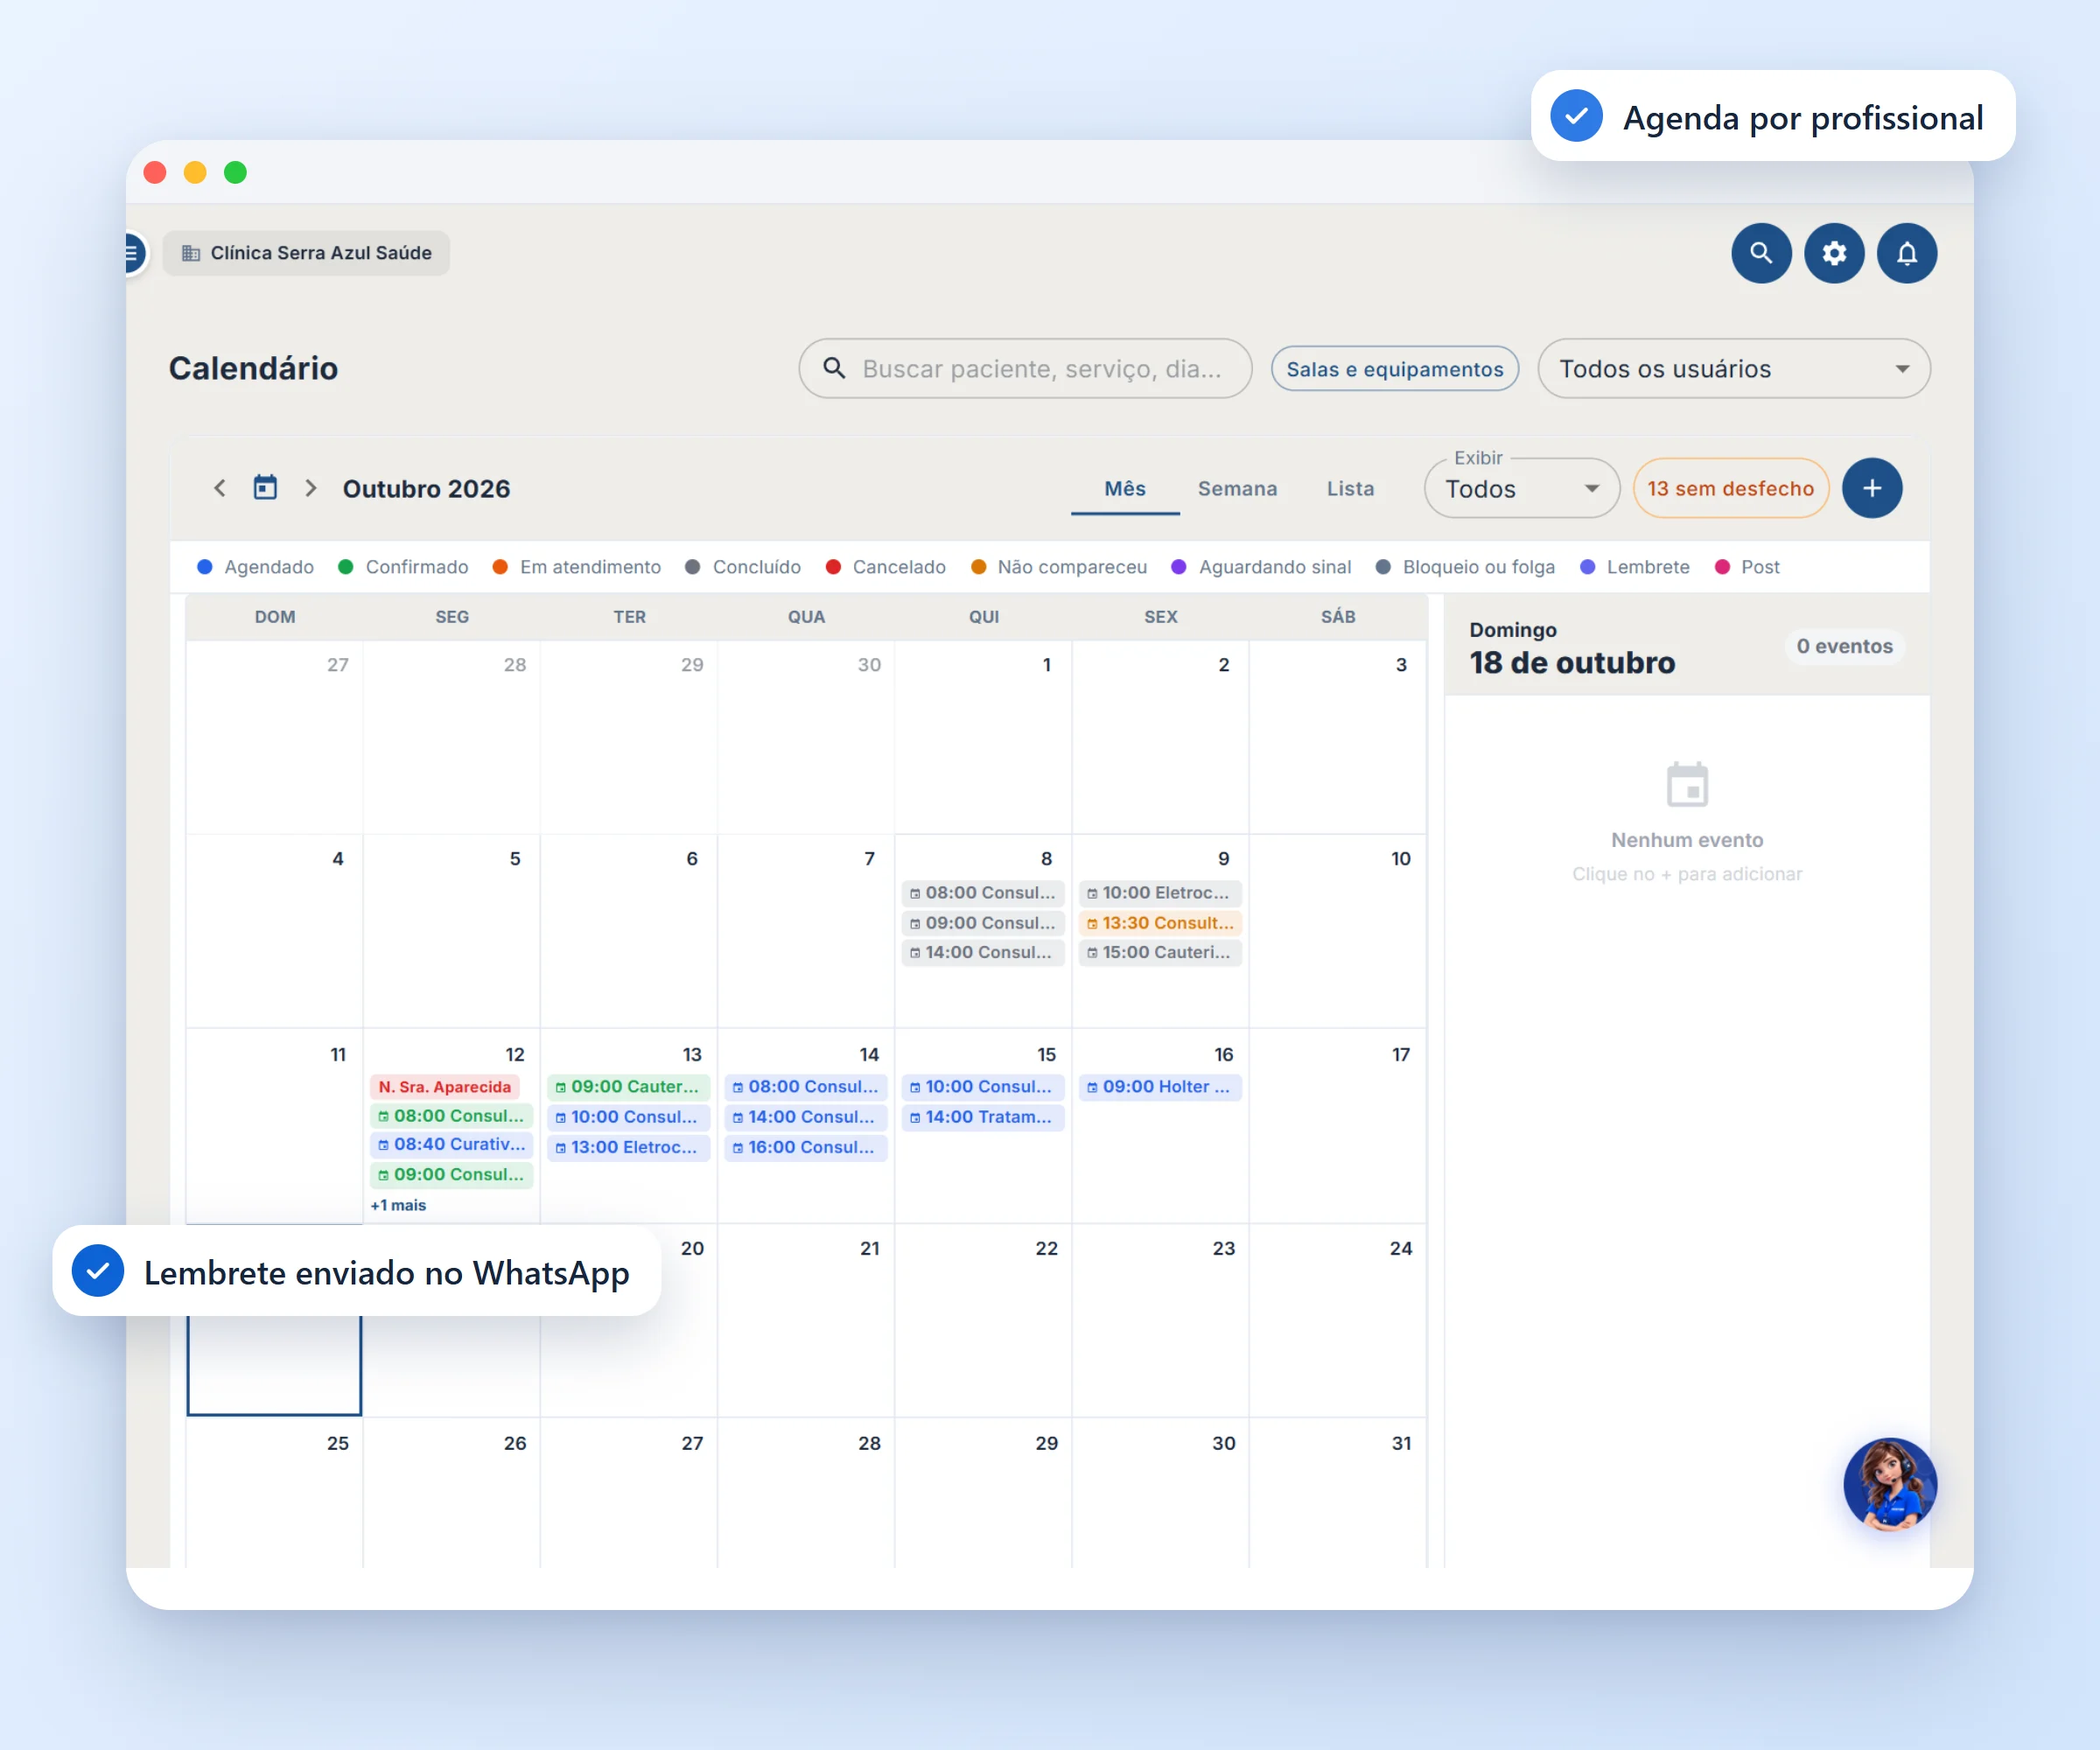Open 14:00 Tratam event on October 15
This screenshot has width=2100, height=1750.
click(983, 1117)
